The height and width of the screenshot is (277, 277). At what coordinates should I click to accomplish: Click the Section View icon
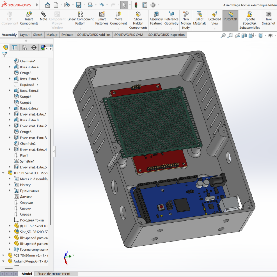pyautogui.click(x=244, y=35)
